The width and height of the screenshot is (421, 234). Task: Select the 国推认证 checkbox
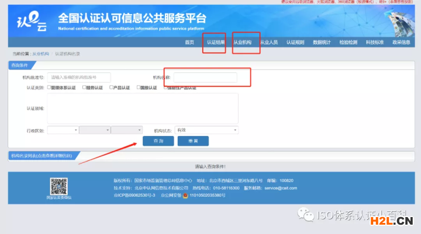click(139, 88)
